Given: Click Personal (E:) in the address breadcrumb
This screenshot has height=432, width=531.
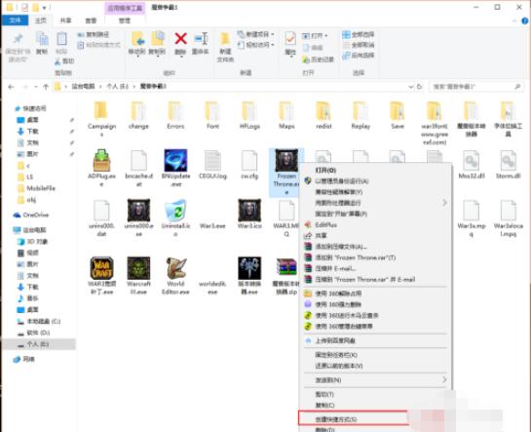Looking at the screenshot, I should point(117,87).
